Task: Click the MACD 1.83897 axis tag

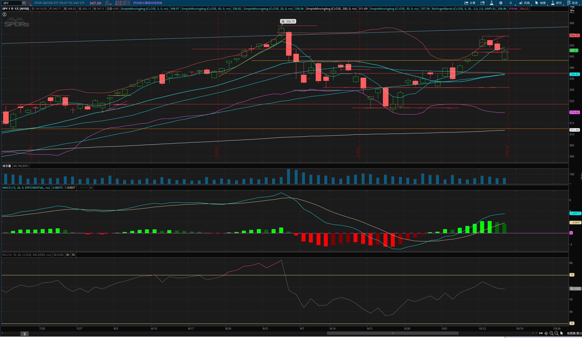Action: pos(575,223)
